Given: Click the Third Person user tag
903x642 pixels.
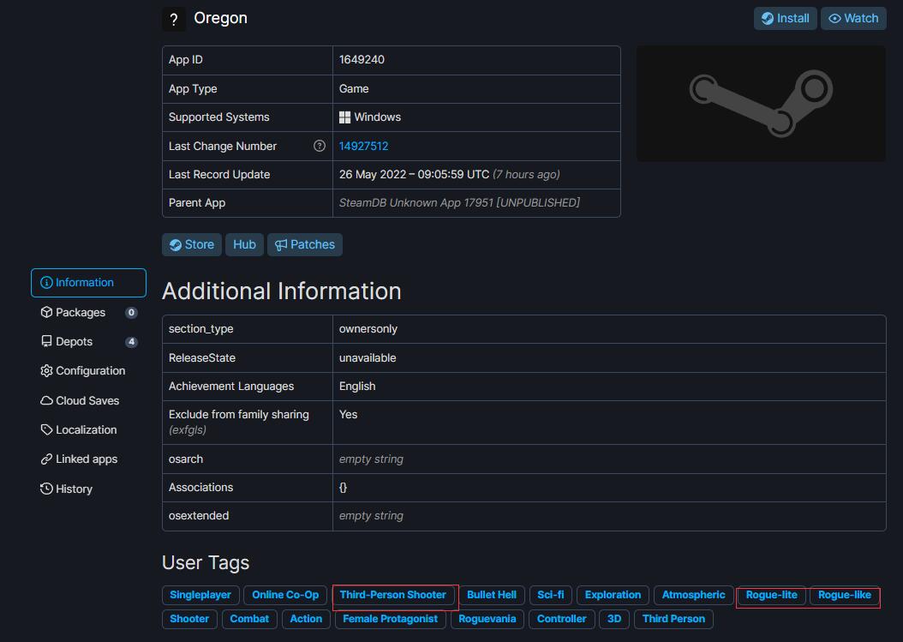Looking at the screenshot, I should pyautogui.click(x=673, y=619).
